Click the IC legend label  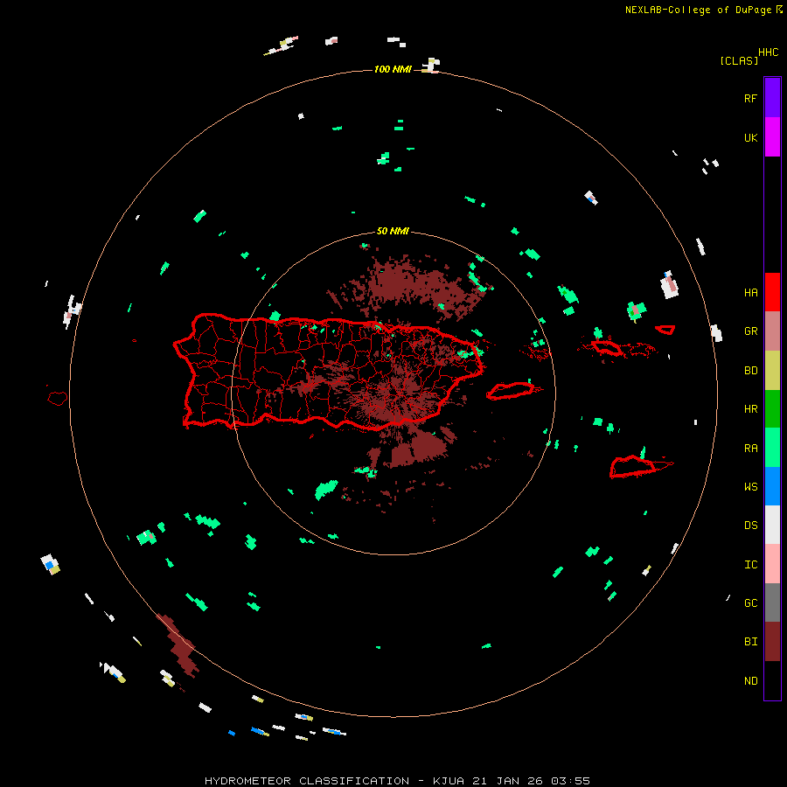pos(750,565)
